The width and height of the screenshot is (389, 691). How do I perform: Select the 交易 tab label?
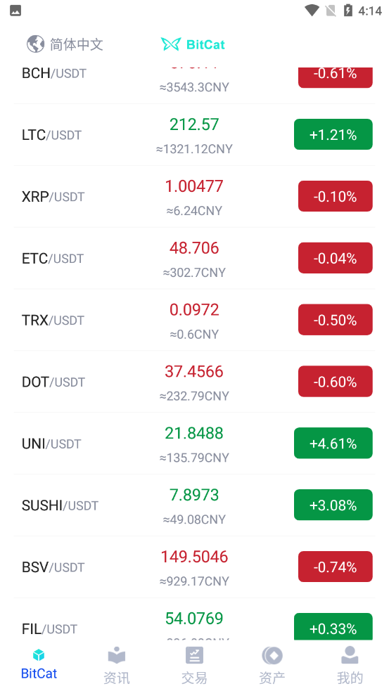[194, 678]
